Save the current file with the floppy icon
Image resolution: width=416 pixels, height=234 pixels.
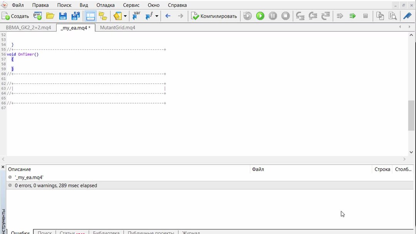(x=63, y=16)
